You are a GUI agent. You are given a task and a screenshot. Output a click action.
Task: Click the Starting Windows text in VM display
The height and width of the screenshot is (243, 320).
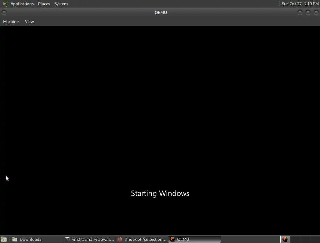160,193
